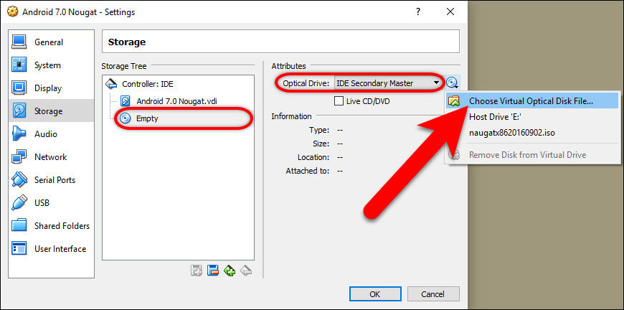The width and height of the screenshot is (624, 310).
Task: Click the Display monitor icon in sidebar
Action: click(19, 88)
